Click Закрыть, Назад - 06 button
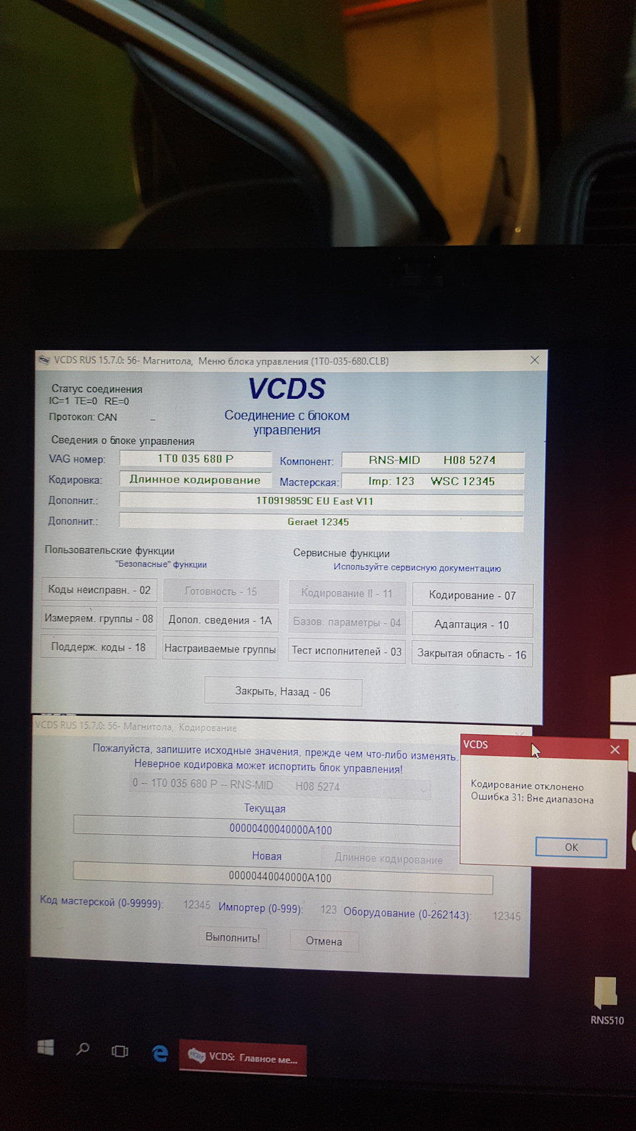Viewport: 636px width, 1131px height. 283,692
